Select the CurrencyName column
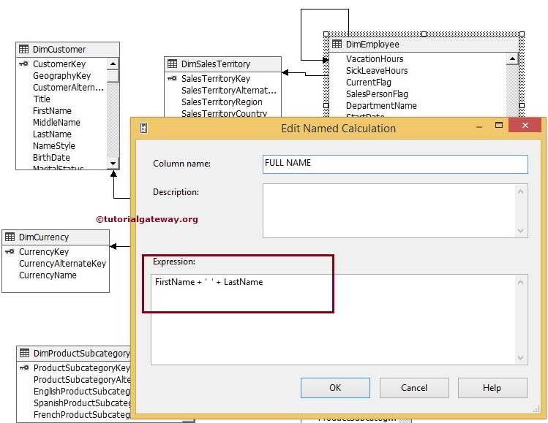The image size is (548, 423). click(x=48, y=275)
